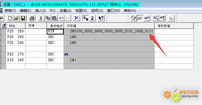Open the 选项(O) menu
The height and width of the screenshot is (105, 202).
click(97, 11)
